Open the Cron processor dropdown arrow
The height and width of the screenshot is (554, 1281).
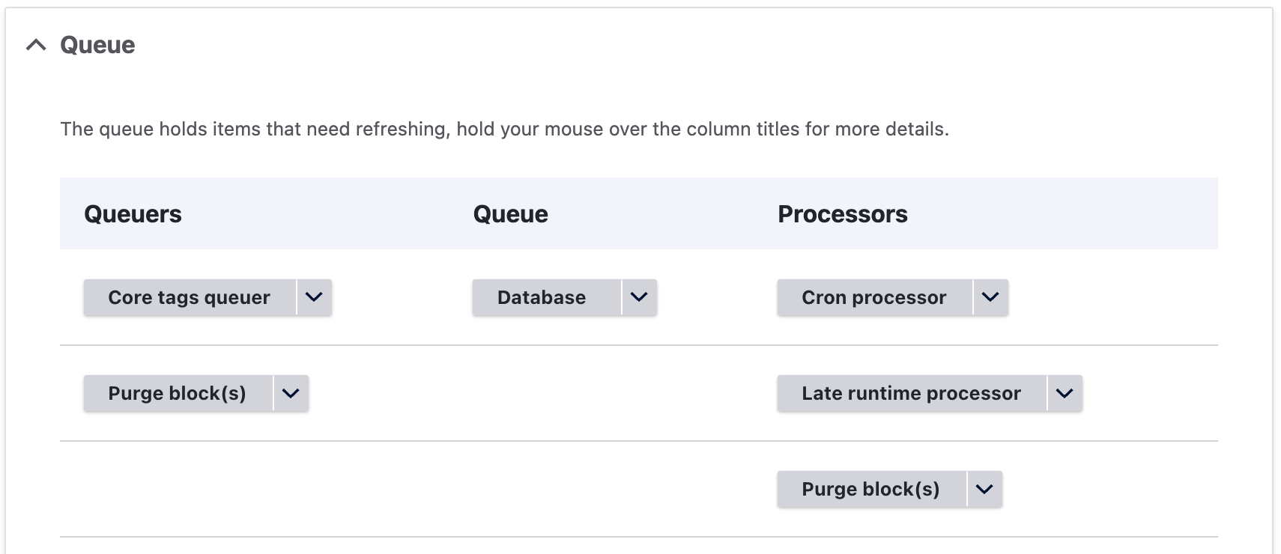click(990, 297)
